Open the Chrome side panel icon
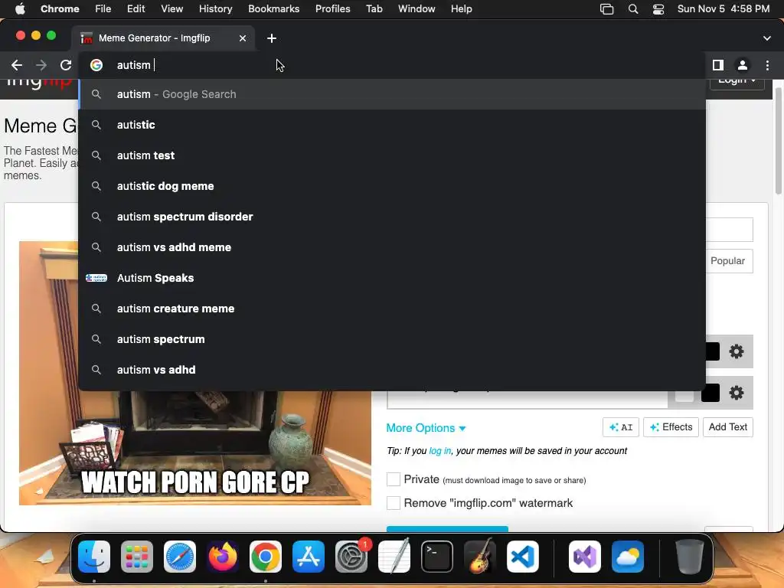784x588 pixels. [718, 65]
